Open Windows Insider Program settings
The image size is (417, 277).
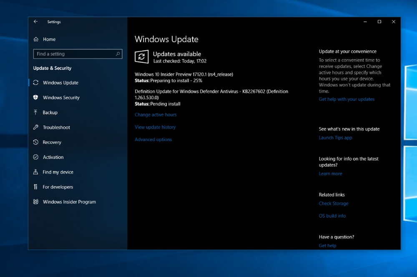69,202
